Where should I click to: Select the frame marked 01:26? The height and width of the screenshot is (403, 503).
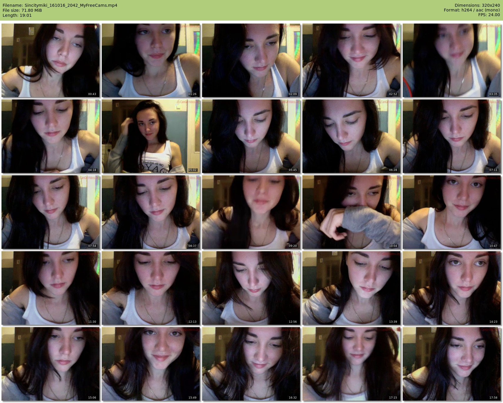tap(151, 60)
